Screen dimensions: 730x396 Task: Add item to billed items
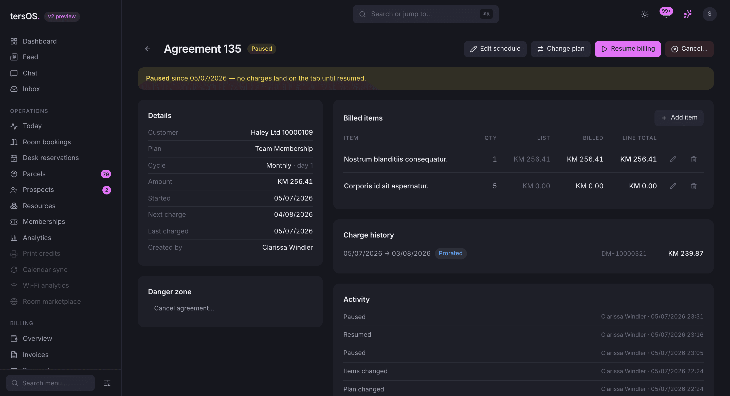pos(679,118)
